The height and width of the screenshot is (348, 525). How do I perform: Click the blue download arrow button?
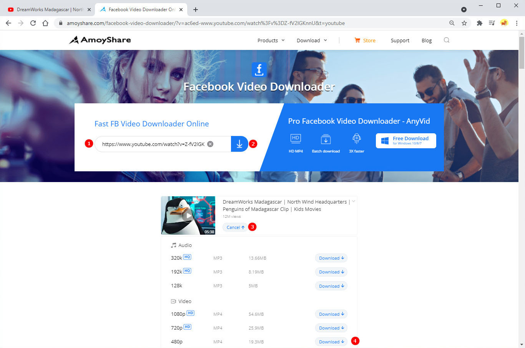point(239,144)
